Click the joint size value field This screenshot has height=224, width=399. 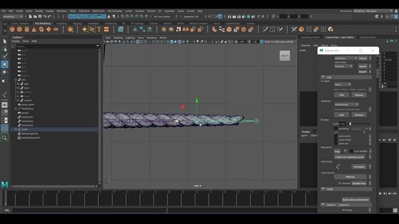pos(342,124)
